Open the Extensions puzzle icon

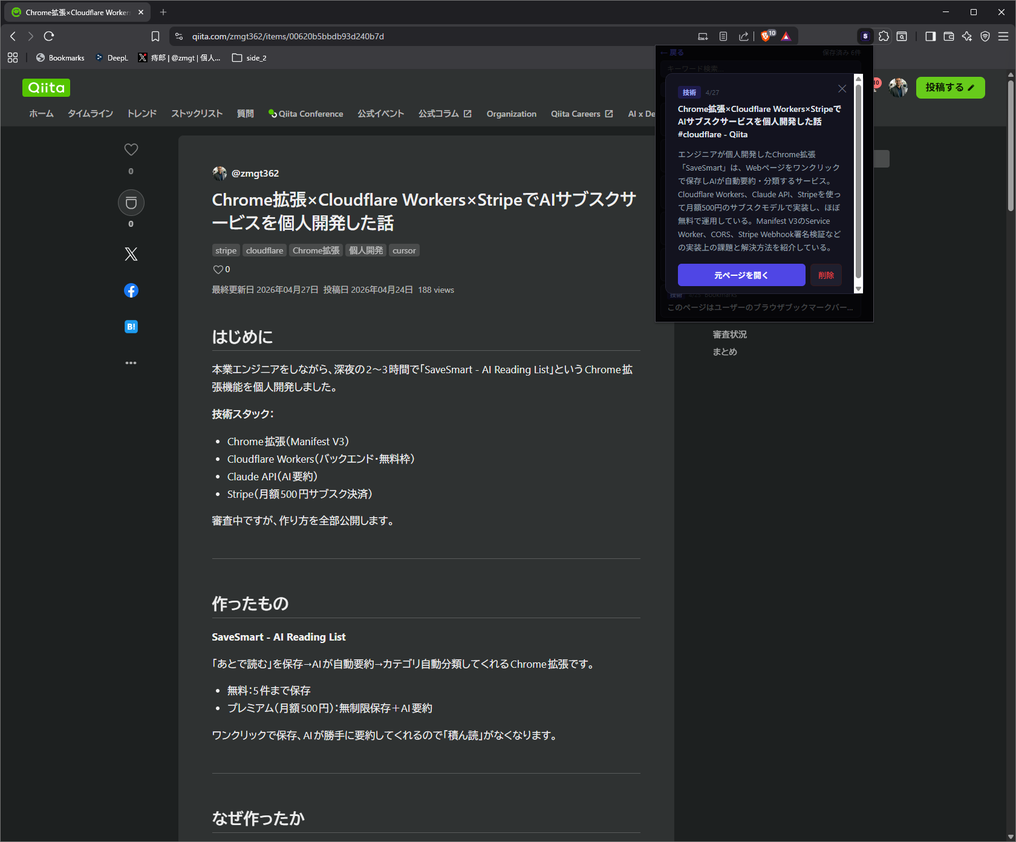(x=884, y=36)
